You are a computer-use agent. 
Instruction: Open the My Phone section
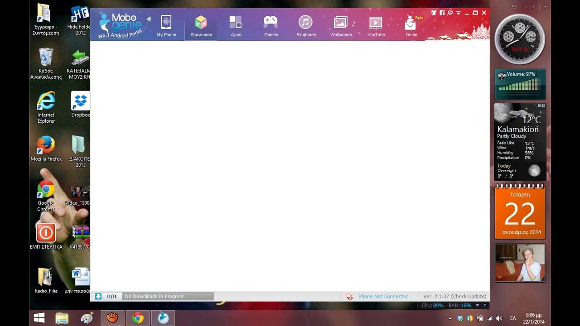tap(166, 26)
